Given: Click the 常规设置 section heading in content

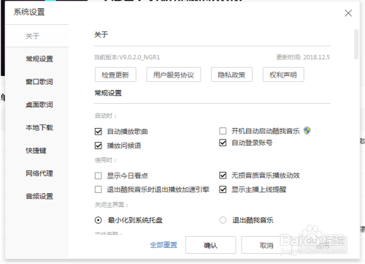Looking at the screenshot, I should [108, 93].
